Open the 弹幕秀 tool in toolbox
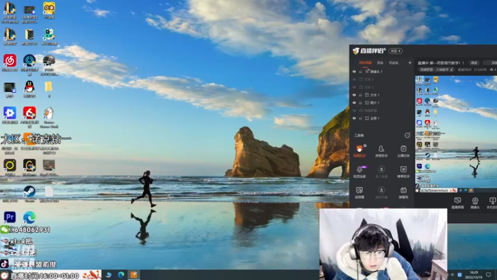The image size is (497, 280). (403, 192)
